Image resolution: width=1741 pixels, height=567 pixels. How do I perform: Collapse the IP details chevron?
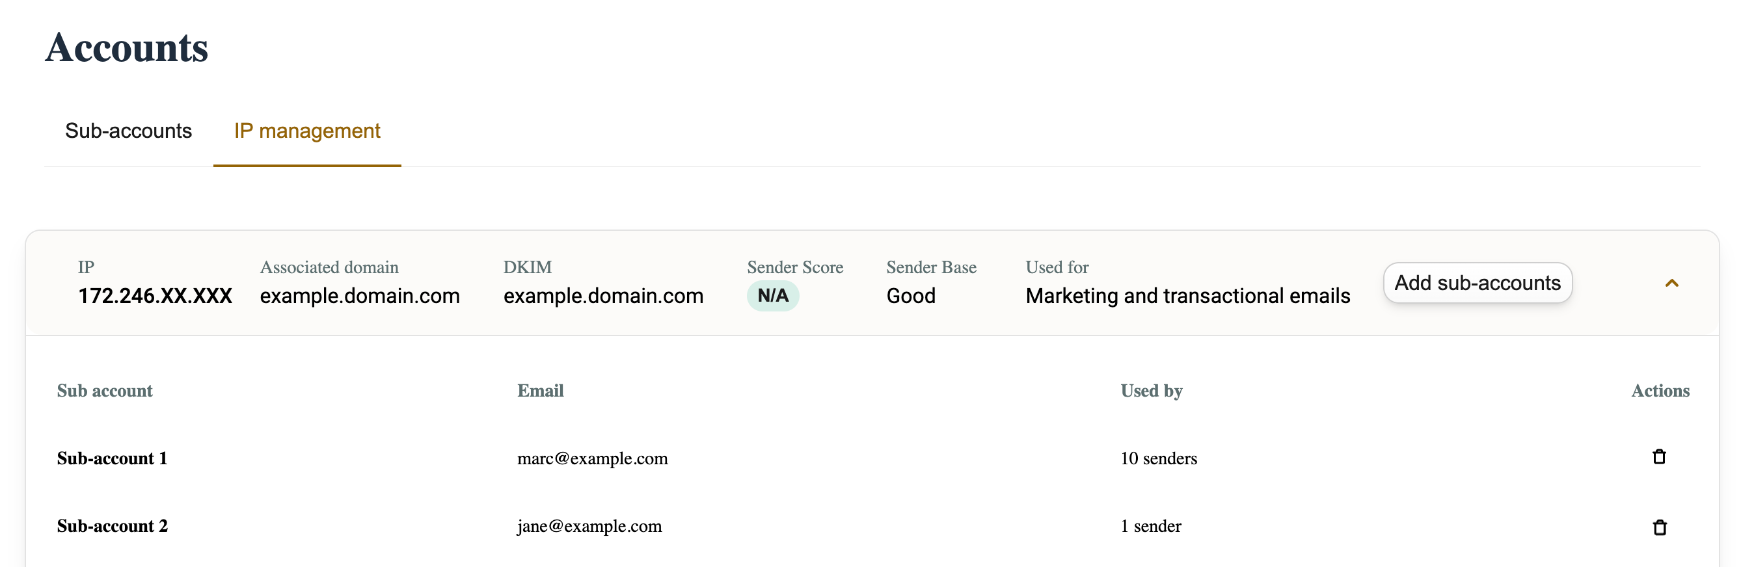coord(1671,283)
